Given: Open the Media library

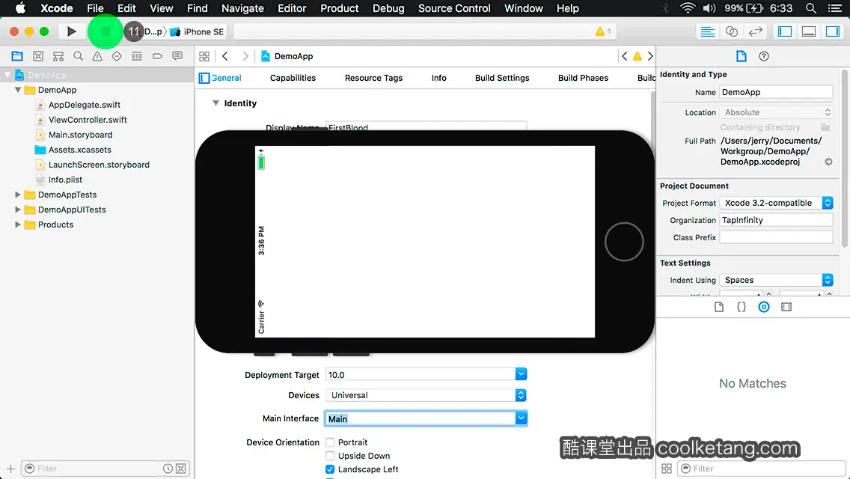Looking at the screenshot, I should tap(786, 307).
